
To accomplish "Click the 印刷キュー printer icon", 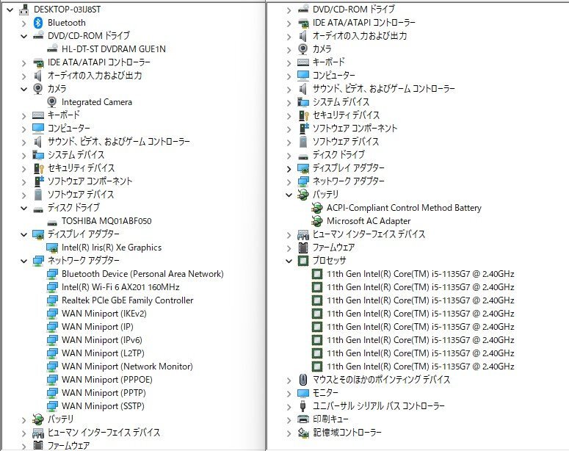I will [303, 419].
